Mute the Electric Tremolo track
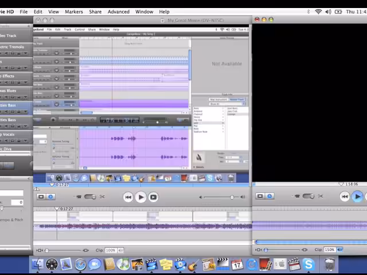367x275 pixels. [x=6, y=53]
